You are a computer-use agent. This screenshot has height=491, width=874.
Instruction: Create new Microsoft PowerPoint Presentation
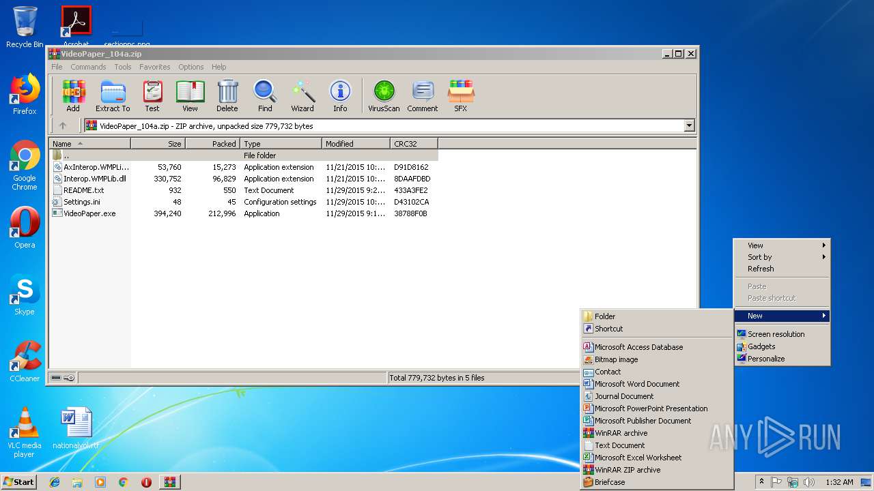coord(657,408)
